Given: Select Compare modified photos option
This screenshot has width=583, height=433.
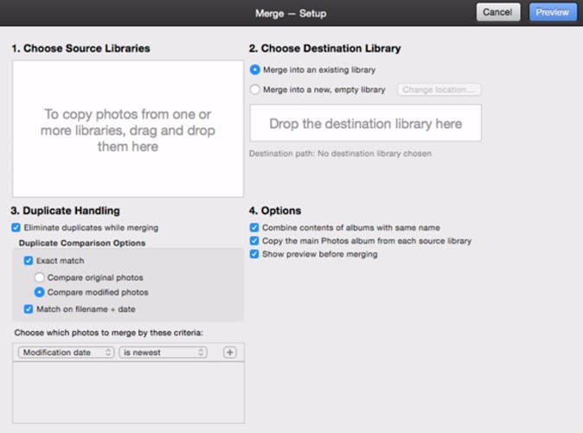Looking at the screenshot, I should tap(40, 292).
